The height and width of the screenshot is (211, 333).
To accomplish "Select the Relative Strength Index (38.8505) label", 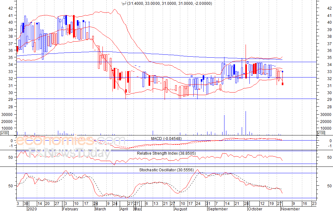I will click(166, 153).
